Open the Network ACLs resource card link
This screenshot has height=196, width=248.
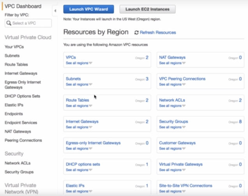pos(172,100)
